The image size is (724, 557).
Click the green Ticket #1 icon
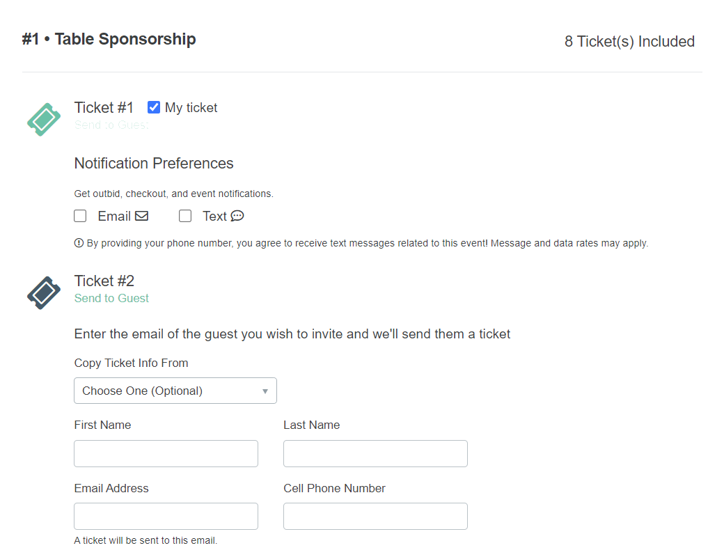(x=44, y=120)
